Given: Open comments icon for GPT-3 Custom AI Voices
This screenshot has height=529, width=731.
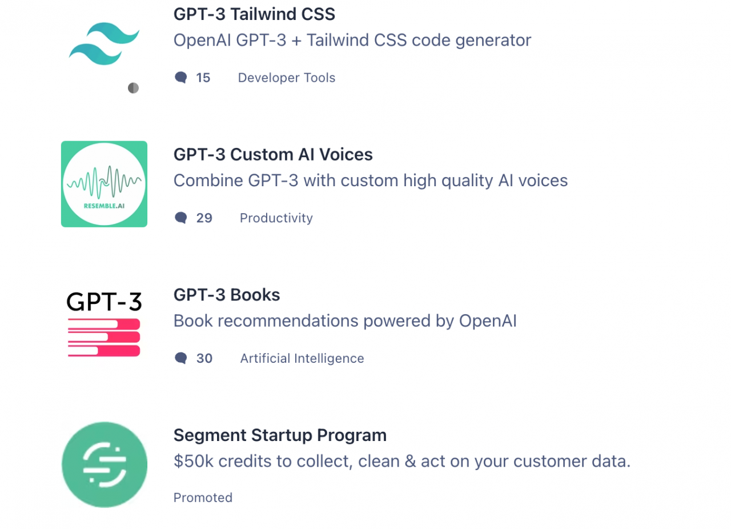Looking at the screenshot, I should point(181,218).
